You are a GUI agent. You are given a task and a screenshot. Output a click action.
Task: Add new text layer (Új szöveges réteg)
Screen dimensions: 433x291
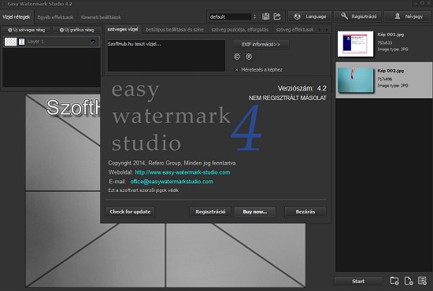(x=27, y=30)
